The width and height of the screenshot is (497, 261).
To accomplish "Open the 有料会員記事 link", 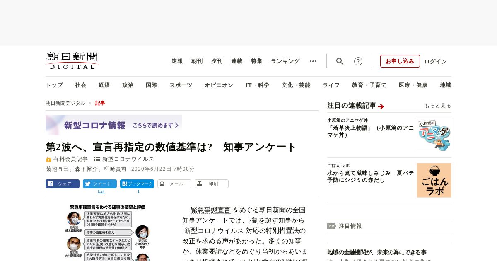I will coord(71,159).
